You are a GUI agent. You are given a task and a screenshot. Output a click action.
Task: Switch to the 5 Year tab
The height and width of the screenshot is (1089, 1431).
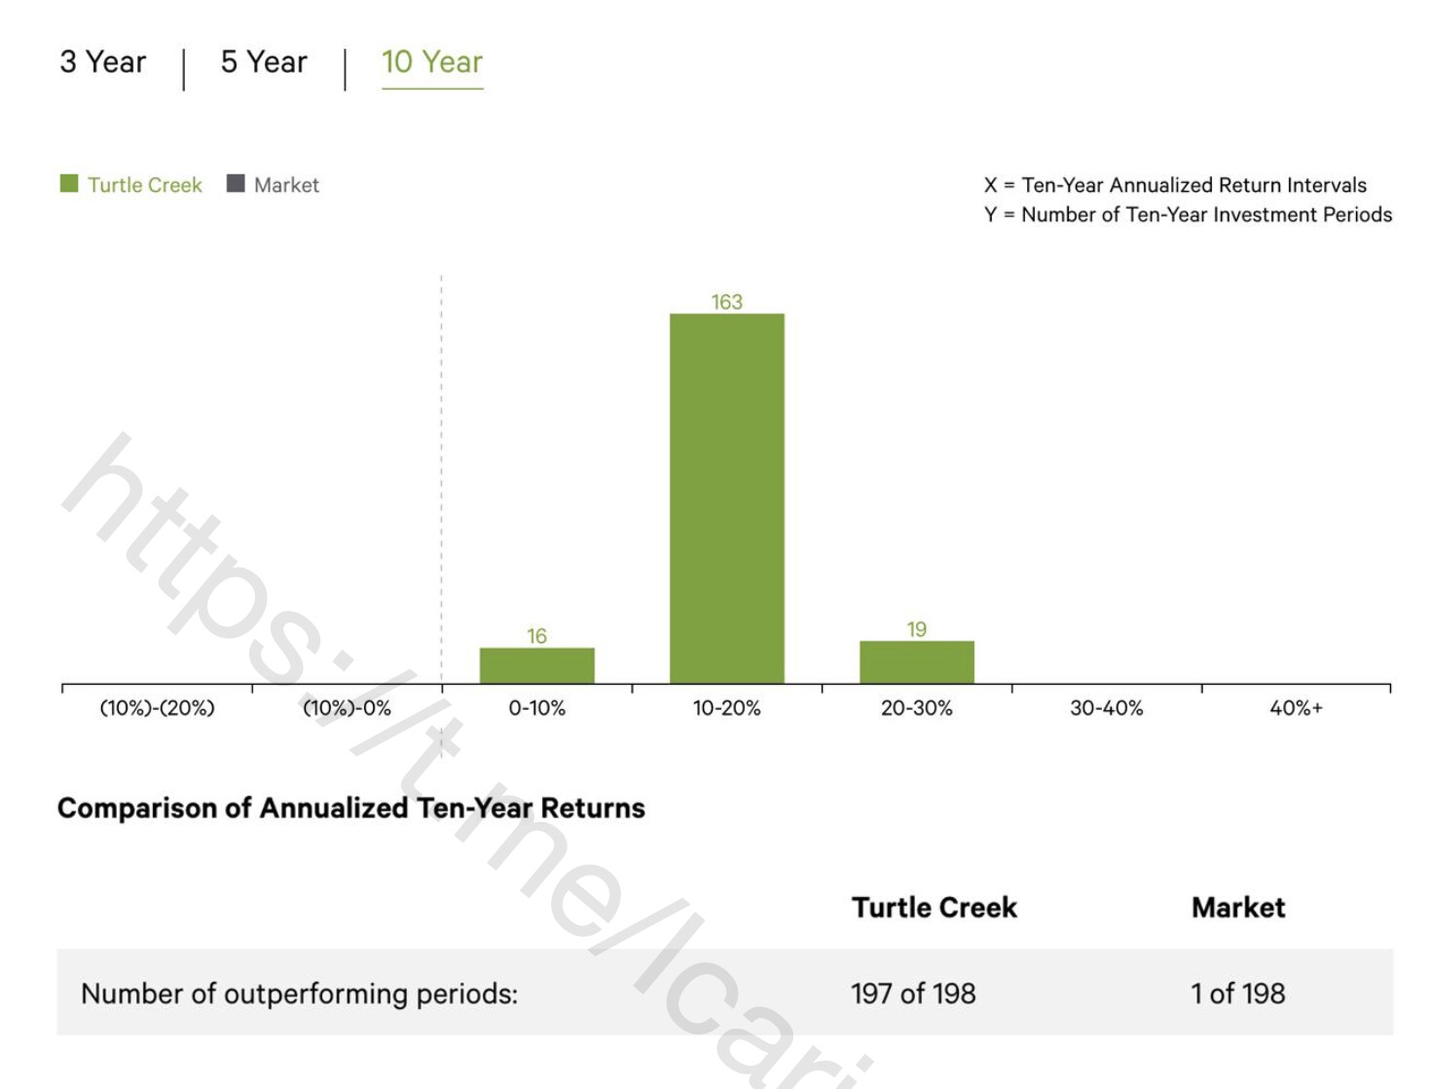pos(264,62)
